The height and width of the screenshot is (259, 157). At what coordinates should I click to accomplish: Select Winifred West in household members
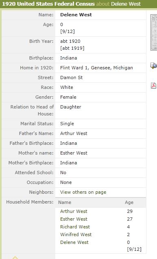(x=76, y=235)
